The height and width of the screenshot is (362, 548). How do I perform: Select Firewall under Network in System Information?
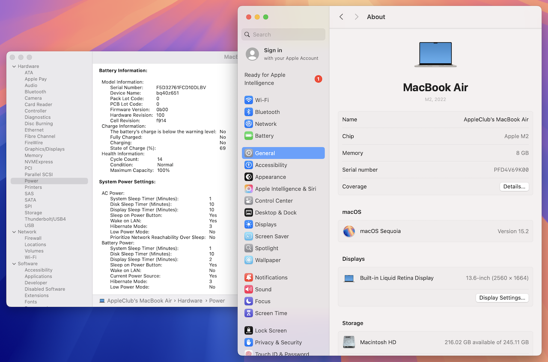33,238
